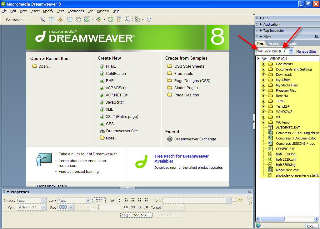Click the Manage Sites link
This screenshot has width=320, height=229.
[x=306, y=51]
